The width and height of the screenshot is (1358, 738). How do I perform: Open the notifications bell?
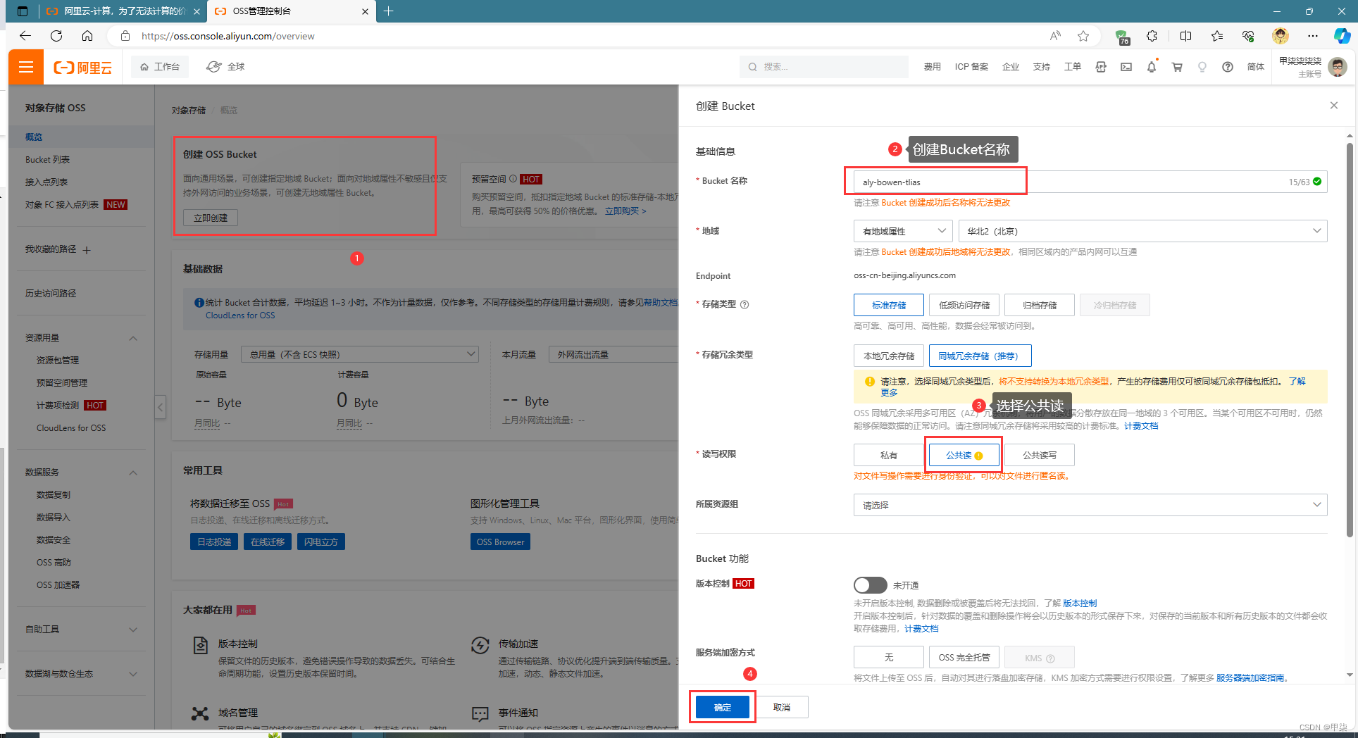point(1152,67)
